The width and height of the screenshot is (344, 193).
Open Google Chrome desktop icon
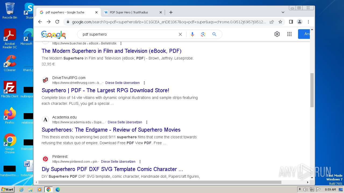click(x=10, y=144)
